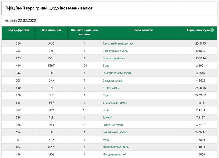Image resolution: width=219 pixels, height=158 pixels.
Task: Open the Австралійський долар currency link
Action: coord(117,43)
